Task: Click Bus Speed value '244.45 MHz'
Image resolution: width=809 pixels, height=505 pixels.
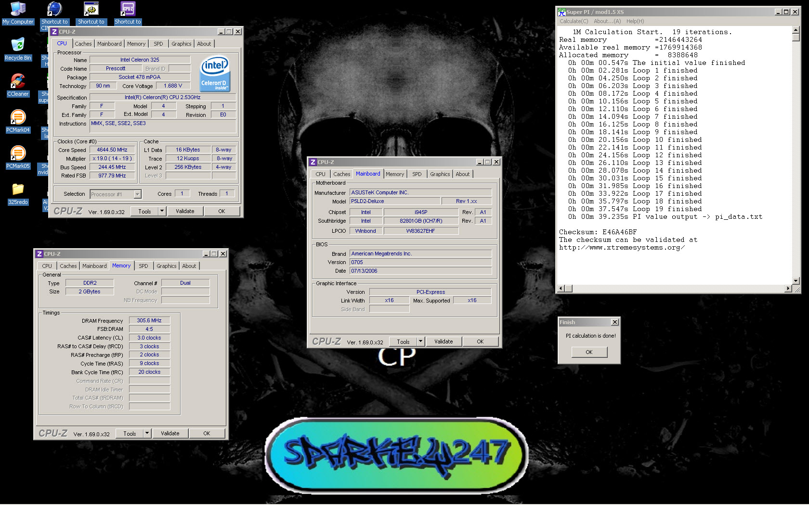Action: click(x=112, y=167)
